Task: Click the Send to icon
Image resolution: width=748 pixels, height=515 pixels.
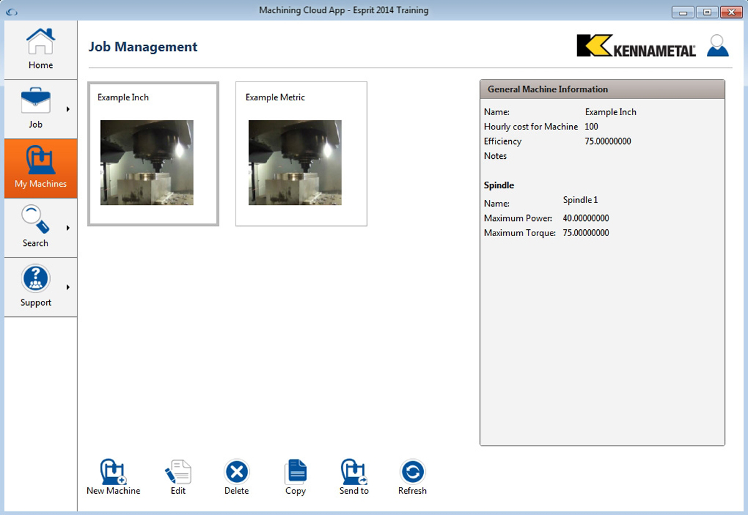Action: (x=353, y=473)
